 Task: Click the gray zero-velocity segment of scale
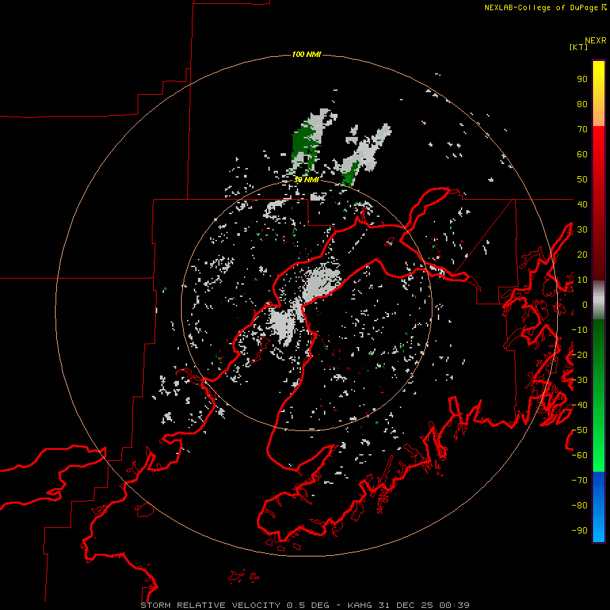coord(598,300)
